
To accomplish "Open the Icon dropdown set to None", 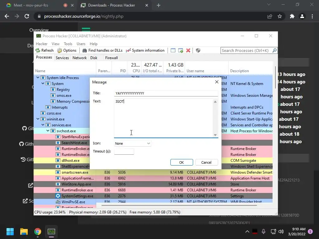I will point(132,143).
